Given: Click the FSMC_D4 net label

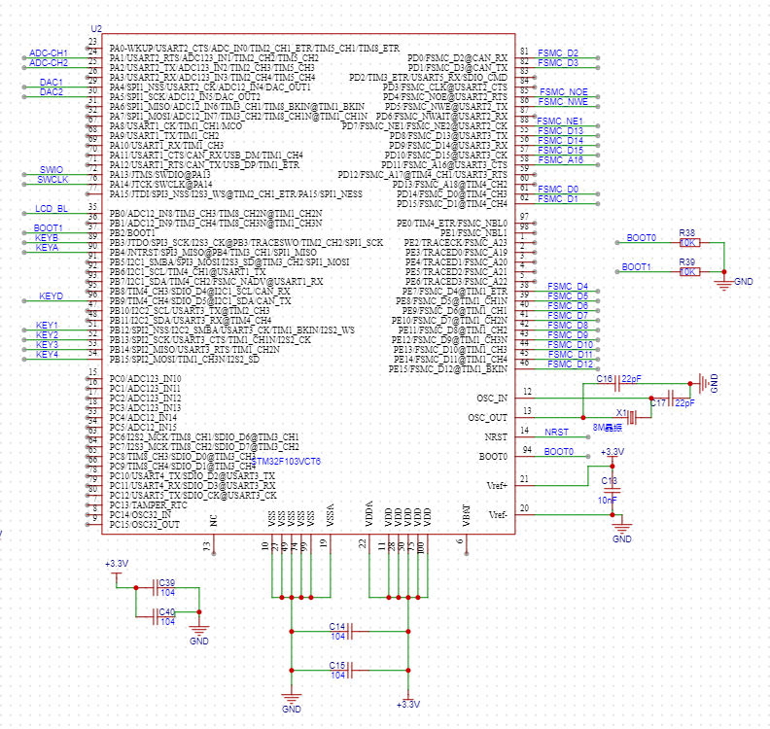Looking at the screenshot, I should 568,286.
